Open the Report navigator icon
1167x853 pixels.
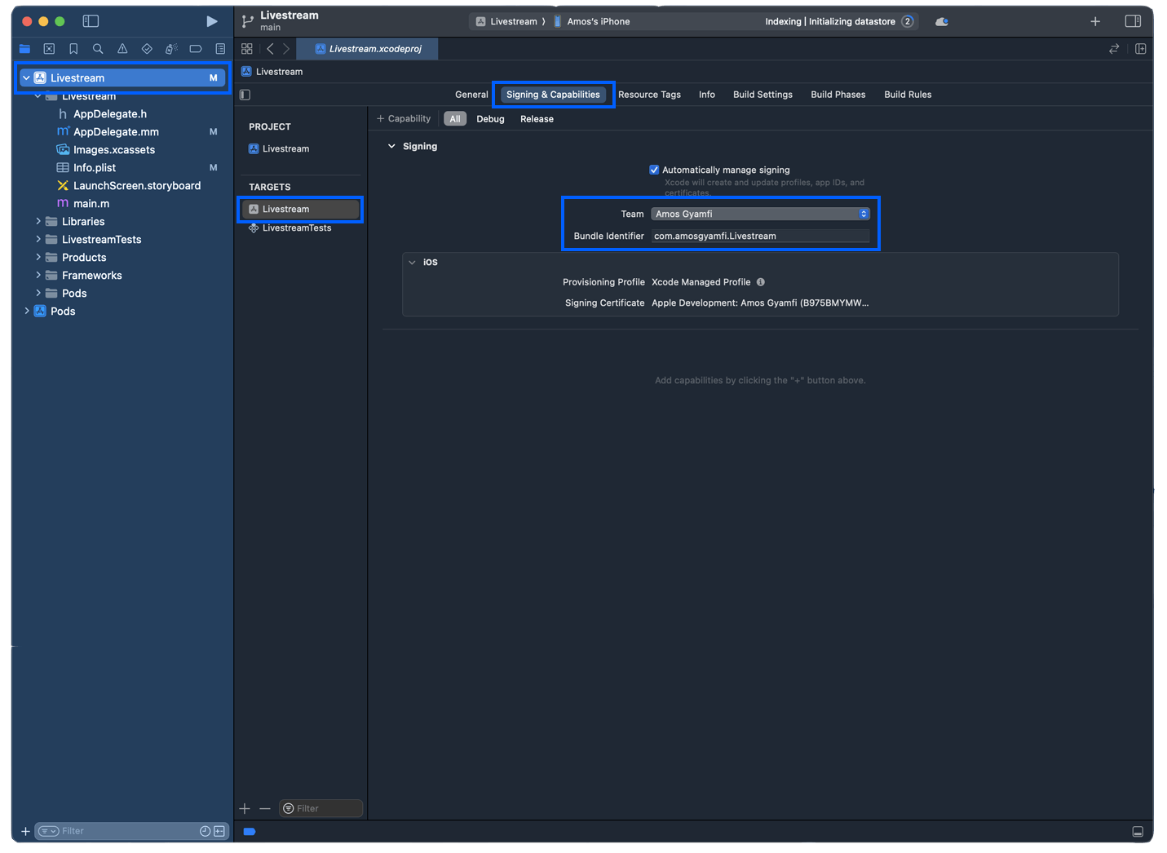pos(220,49)
